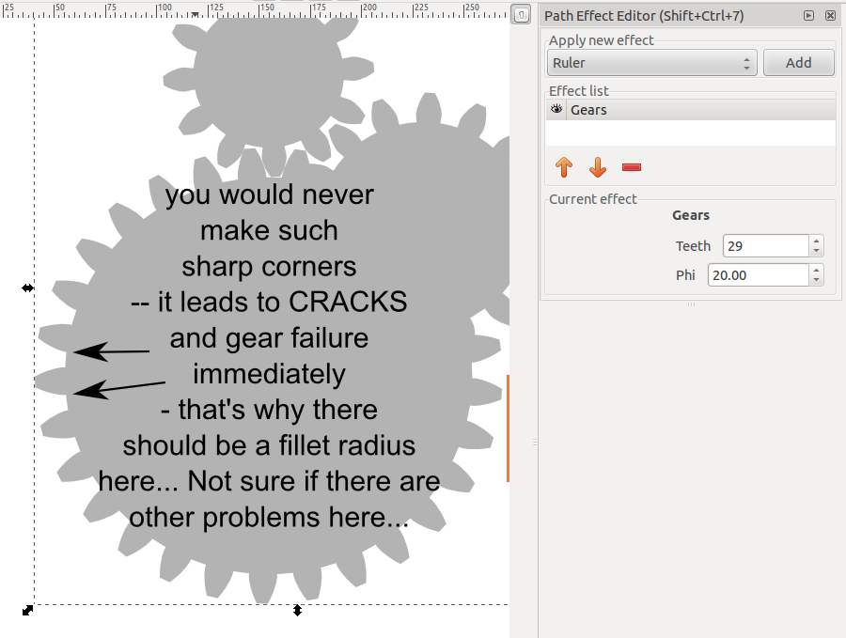
Task: Toggle visibility eye for the Gears effect
Action: [x=556, y=110]
